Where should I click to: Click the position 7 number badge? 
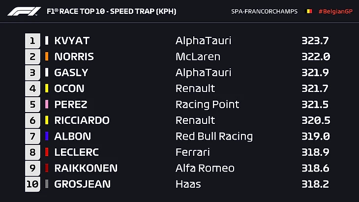(32, 137)
